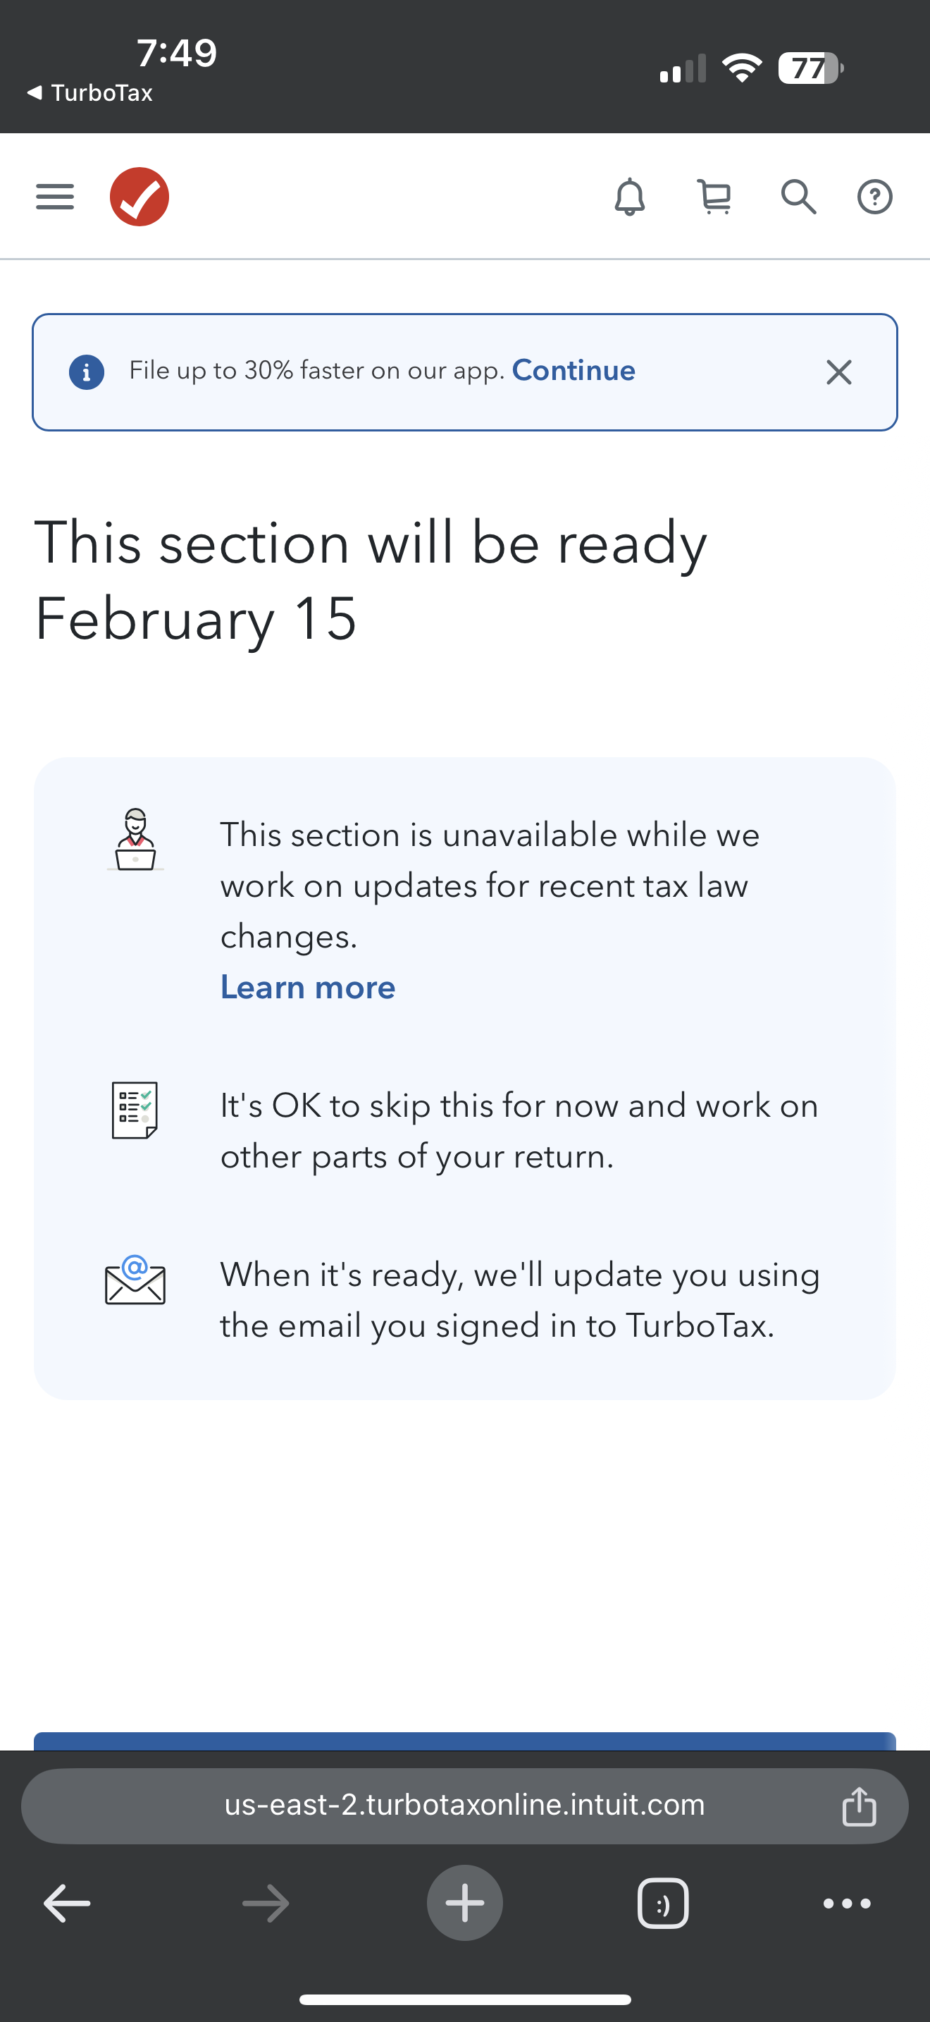Go back in browser history
The width and height of the screenshot is (930, 2022).
(x=67, y=1903)
